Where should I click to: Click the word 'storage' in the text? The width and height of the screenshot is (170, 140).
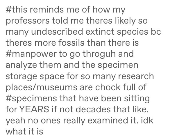coord(21,76)
